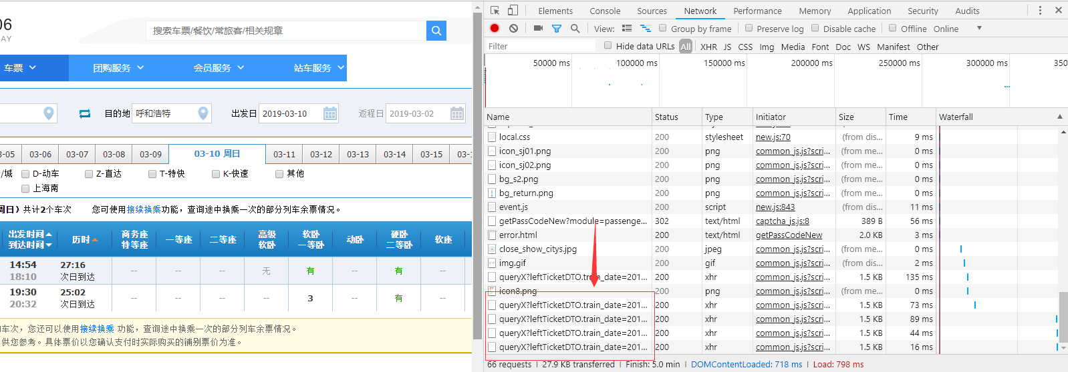The height and width of the screenshot is (372, 1068).
Task: Open the Console DevTools tab
Action: click(605, 11)
